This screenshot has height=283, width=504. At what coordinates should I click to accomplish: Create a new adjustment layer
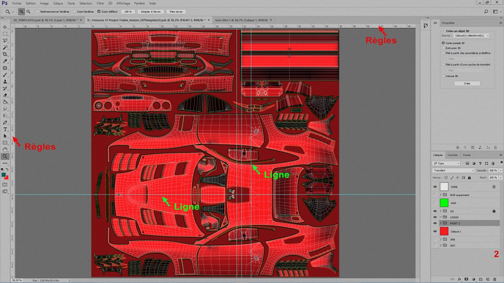pyautogui.click(x=474, y=279)
